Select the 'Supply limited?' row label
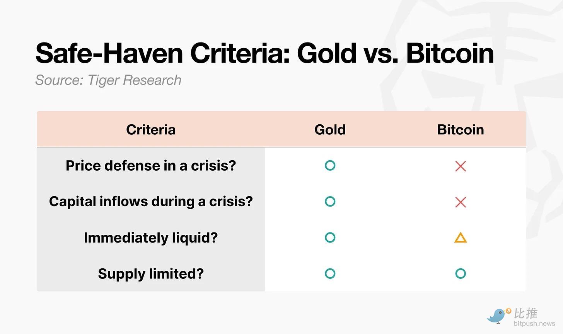The image size is (563, 334). coord(151,273)
